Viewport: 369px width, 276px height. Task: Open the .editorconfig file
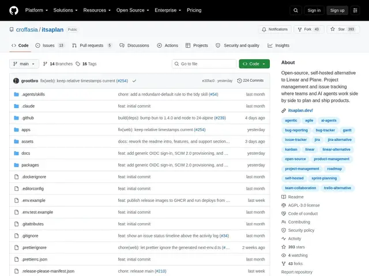[x=32, y=189]
